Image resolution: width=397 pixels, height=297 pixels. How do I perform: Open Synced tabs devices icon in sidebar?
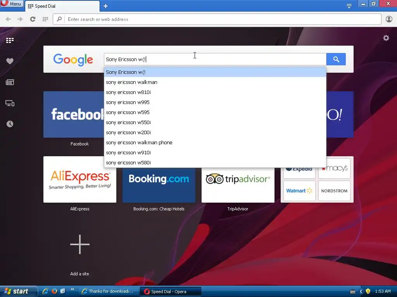click(10, 103)
